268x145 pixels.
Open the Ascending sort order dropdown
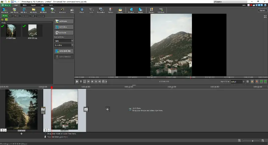tap(64, 45)
